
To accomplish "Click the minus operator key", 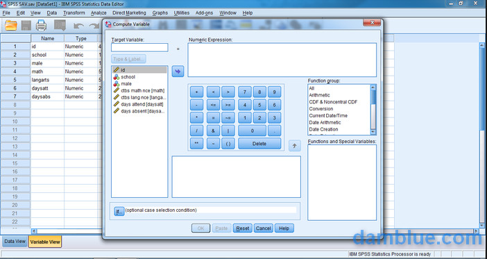I will coord(196,105).
